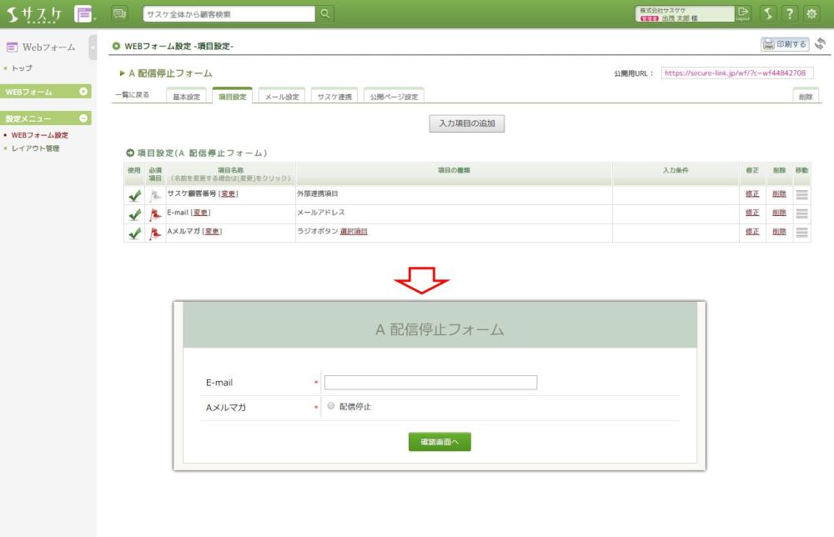Expand the WEBフォーム sidebar section
The image size is (834, 537).
83,92
